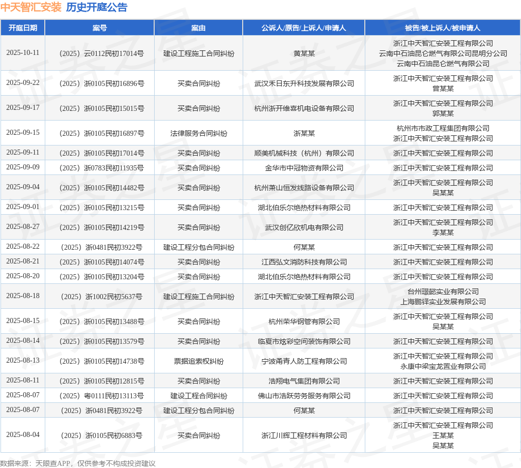Click plaintiff 浙江川辉工程材料有限公司

point(304,435)
